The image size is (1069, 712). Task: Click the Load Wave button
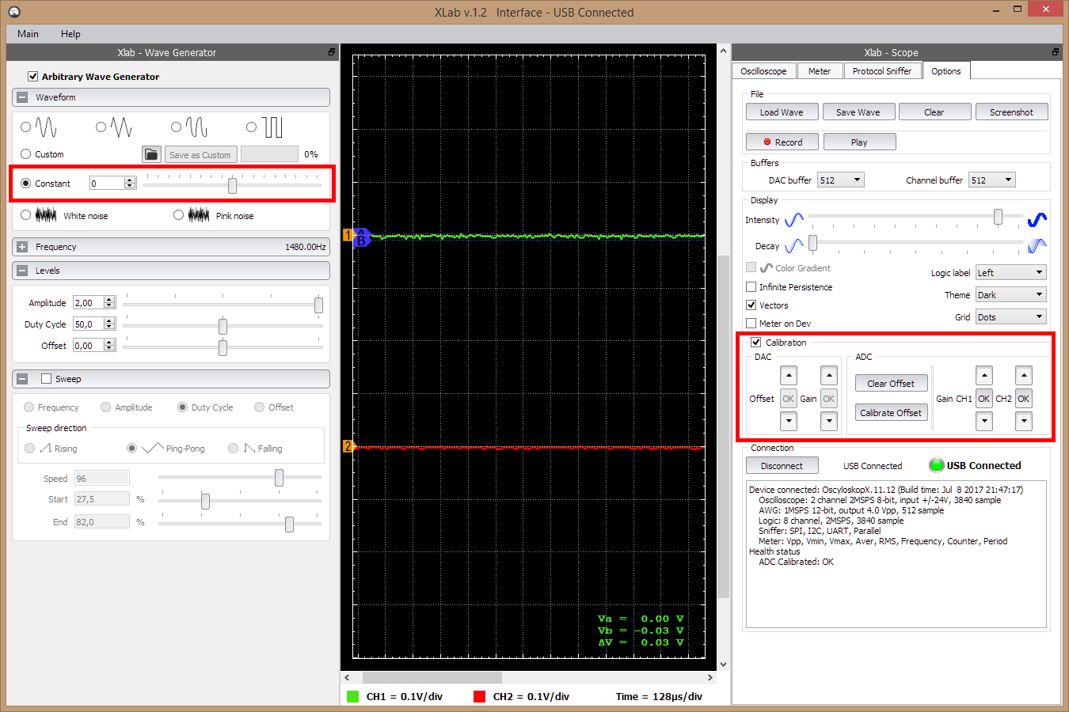click(x=782, y=112)
